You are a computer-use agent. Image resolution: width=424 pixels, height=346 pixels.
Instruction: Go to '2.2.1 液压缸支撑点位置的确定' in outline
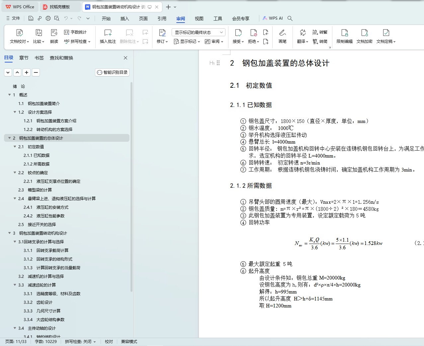[x=52, y=181]
